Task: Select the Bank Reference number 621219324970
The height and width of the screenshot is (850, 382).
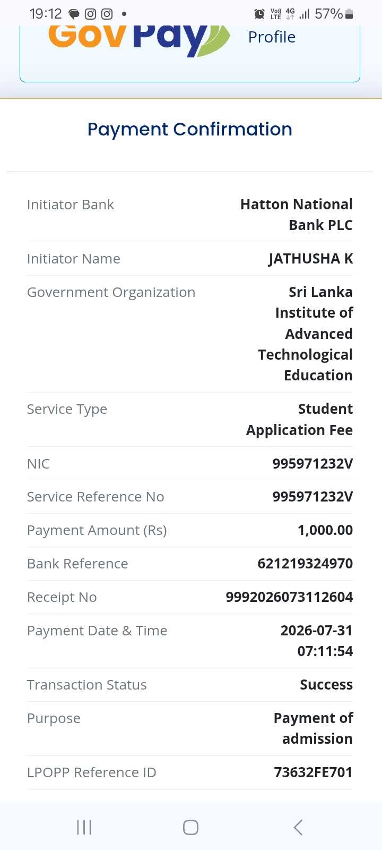Action: 305,564
